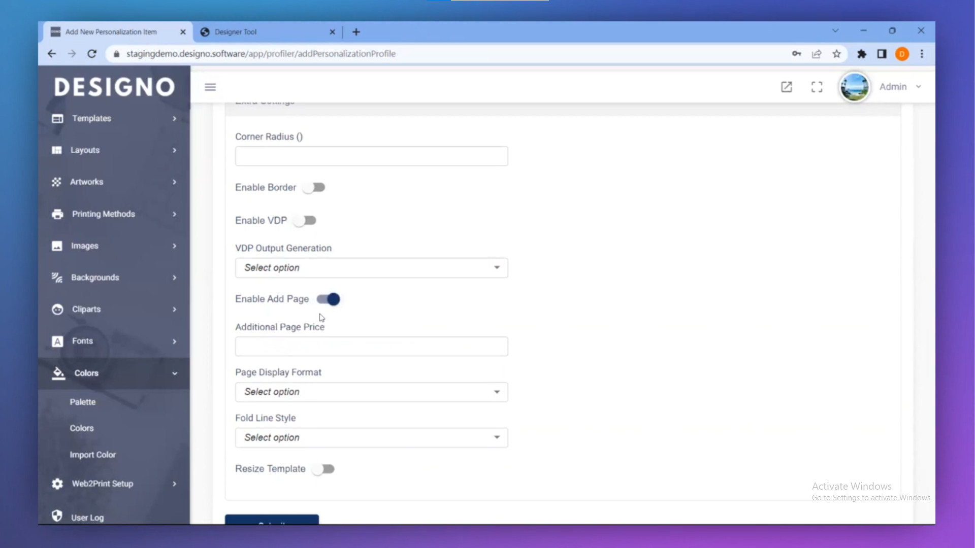
Task: Switch to the Designer Tool browser tab
Action: click(x=264, y=32)
